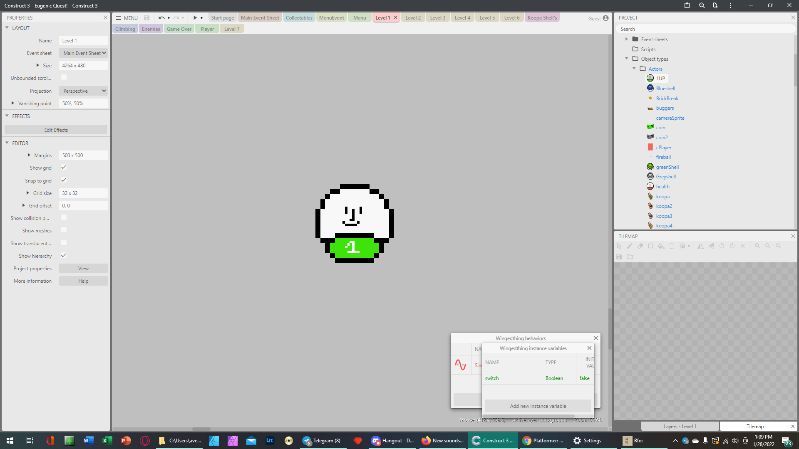Click the Sine behavior wave icon

[x=460, y=365]
